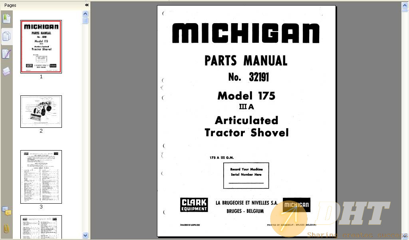Viewport: 409px width, 240px height.
Task: Click the "BRUGES - BELGIUM" text
Action: [x=245, y=211]
